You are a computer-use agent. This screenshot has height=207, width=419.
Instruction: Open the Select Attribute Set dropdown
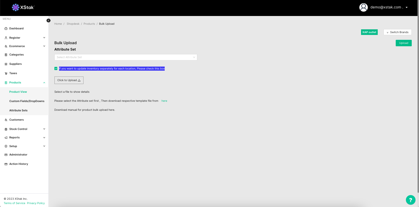(x=126, y=57)
